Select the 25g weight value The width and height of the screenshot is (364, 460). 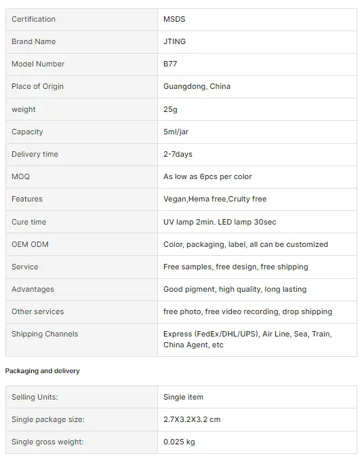tap(170, 109)
